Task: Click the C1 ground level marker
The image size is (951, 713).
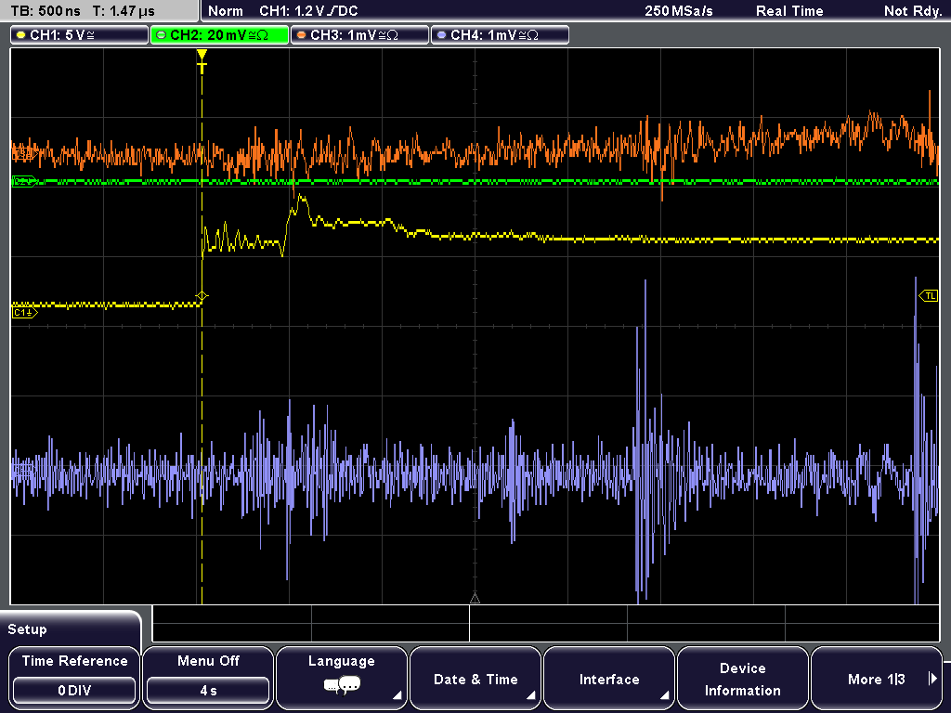Action: point(24,313)
